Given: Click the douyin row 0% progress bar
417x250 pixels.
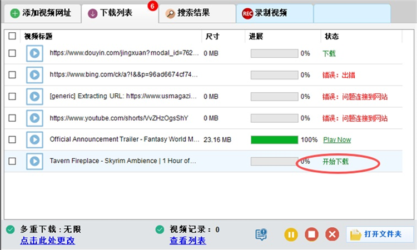Looking at the screenshot, I should (x=275, y=53).
